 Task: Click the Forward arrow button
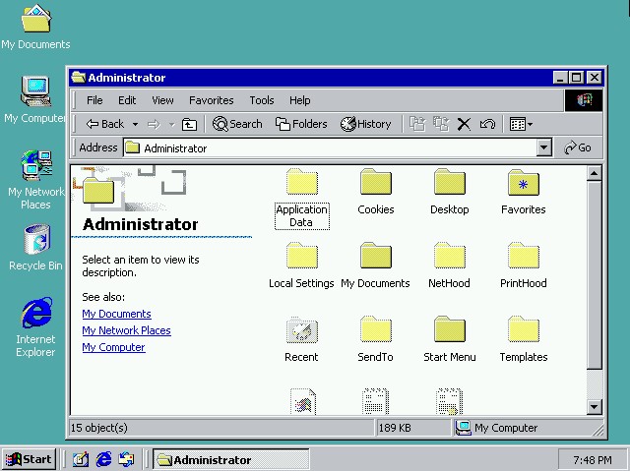click(x=154, y=124)
